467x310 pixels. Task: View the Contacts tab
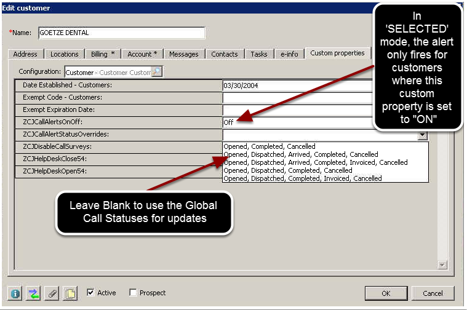coord(225,54)
